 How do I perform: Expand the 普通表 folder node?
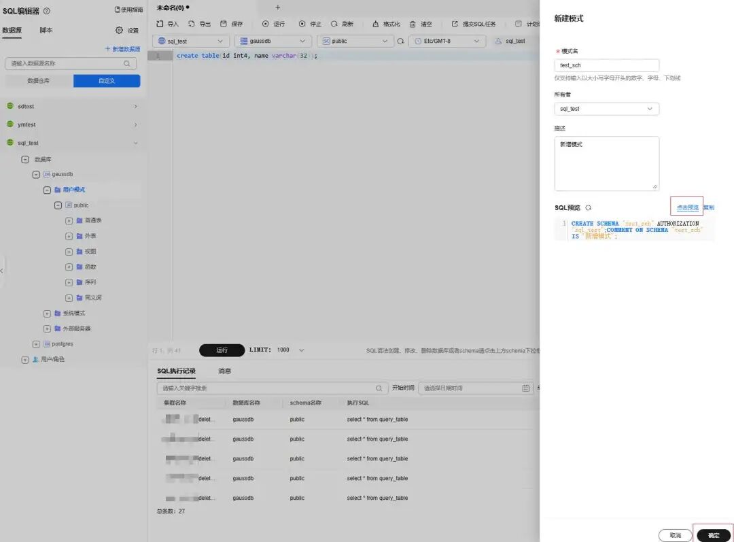click(69, 220)
